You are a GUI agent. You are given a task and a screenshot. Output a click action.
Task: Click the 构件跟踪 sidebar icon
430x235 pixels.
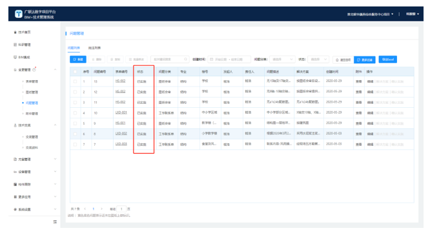[15, 185]
